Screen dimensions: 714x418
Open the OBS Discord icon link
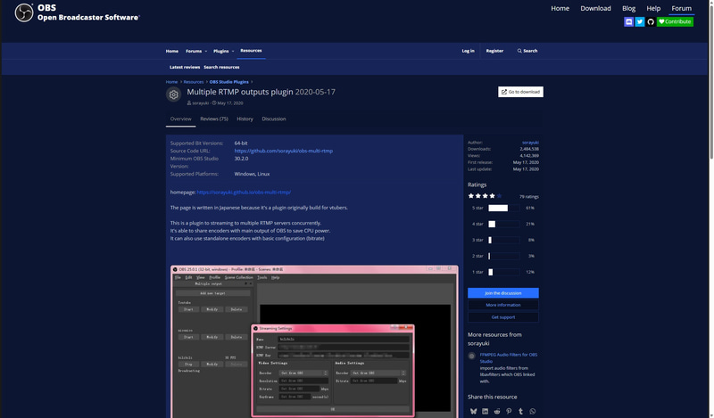coord(628,21)
